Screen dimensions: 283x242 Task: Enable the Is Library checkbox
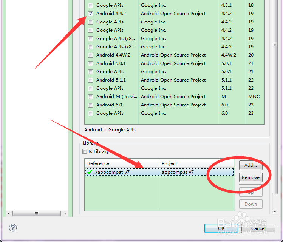[x=85, y=151]
